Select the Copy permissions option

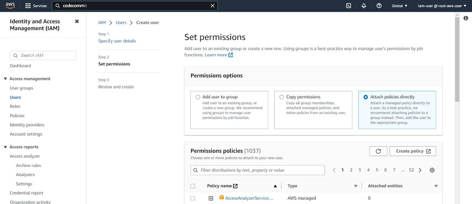[x=282, y=97]
